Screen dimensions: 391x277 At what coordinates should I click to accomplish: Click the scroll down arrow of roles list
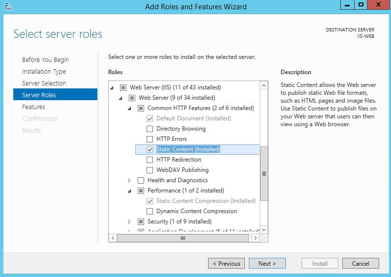[x=264, y=230]
